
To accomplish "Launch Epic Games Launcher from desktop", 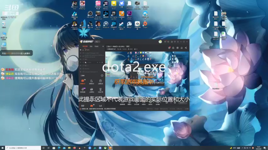I will 114,15.
